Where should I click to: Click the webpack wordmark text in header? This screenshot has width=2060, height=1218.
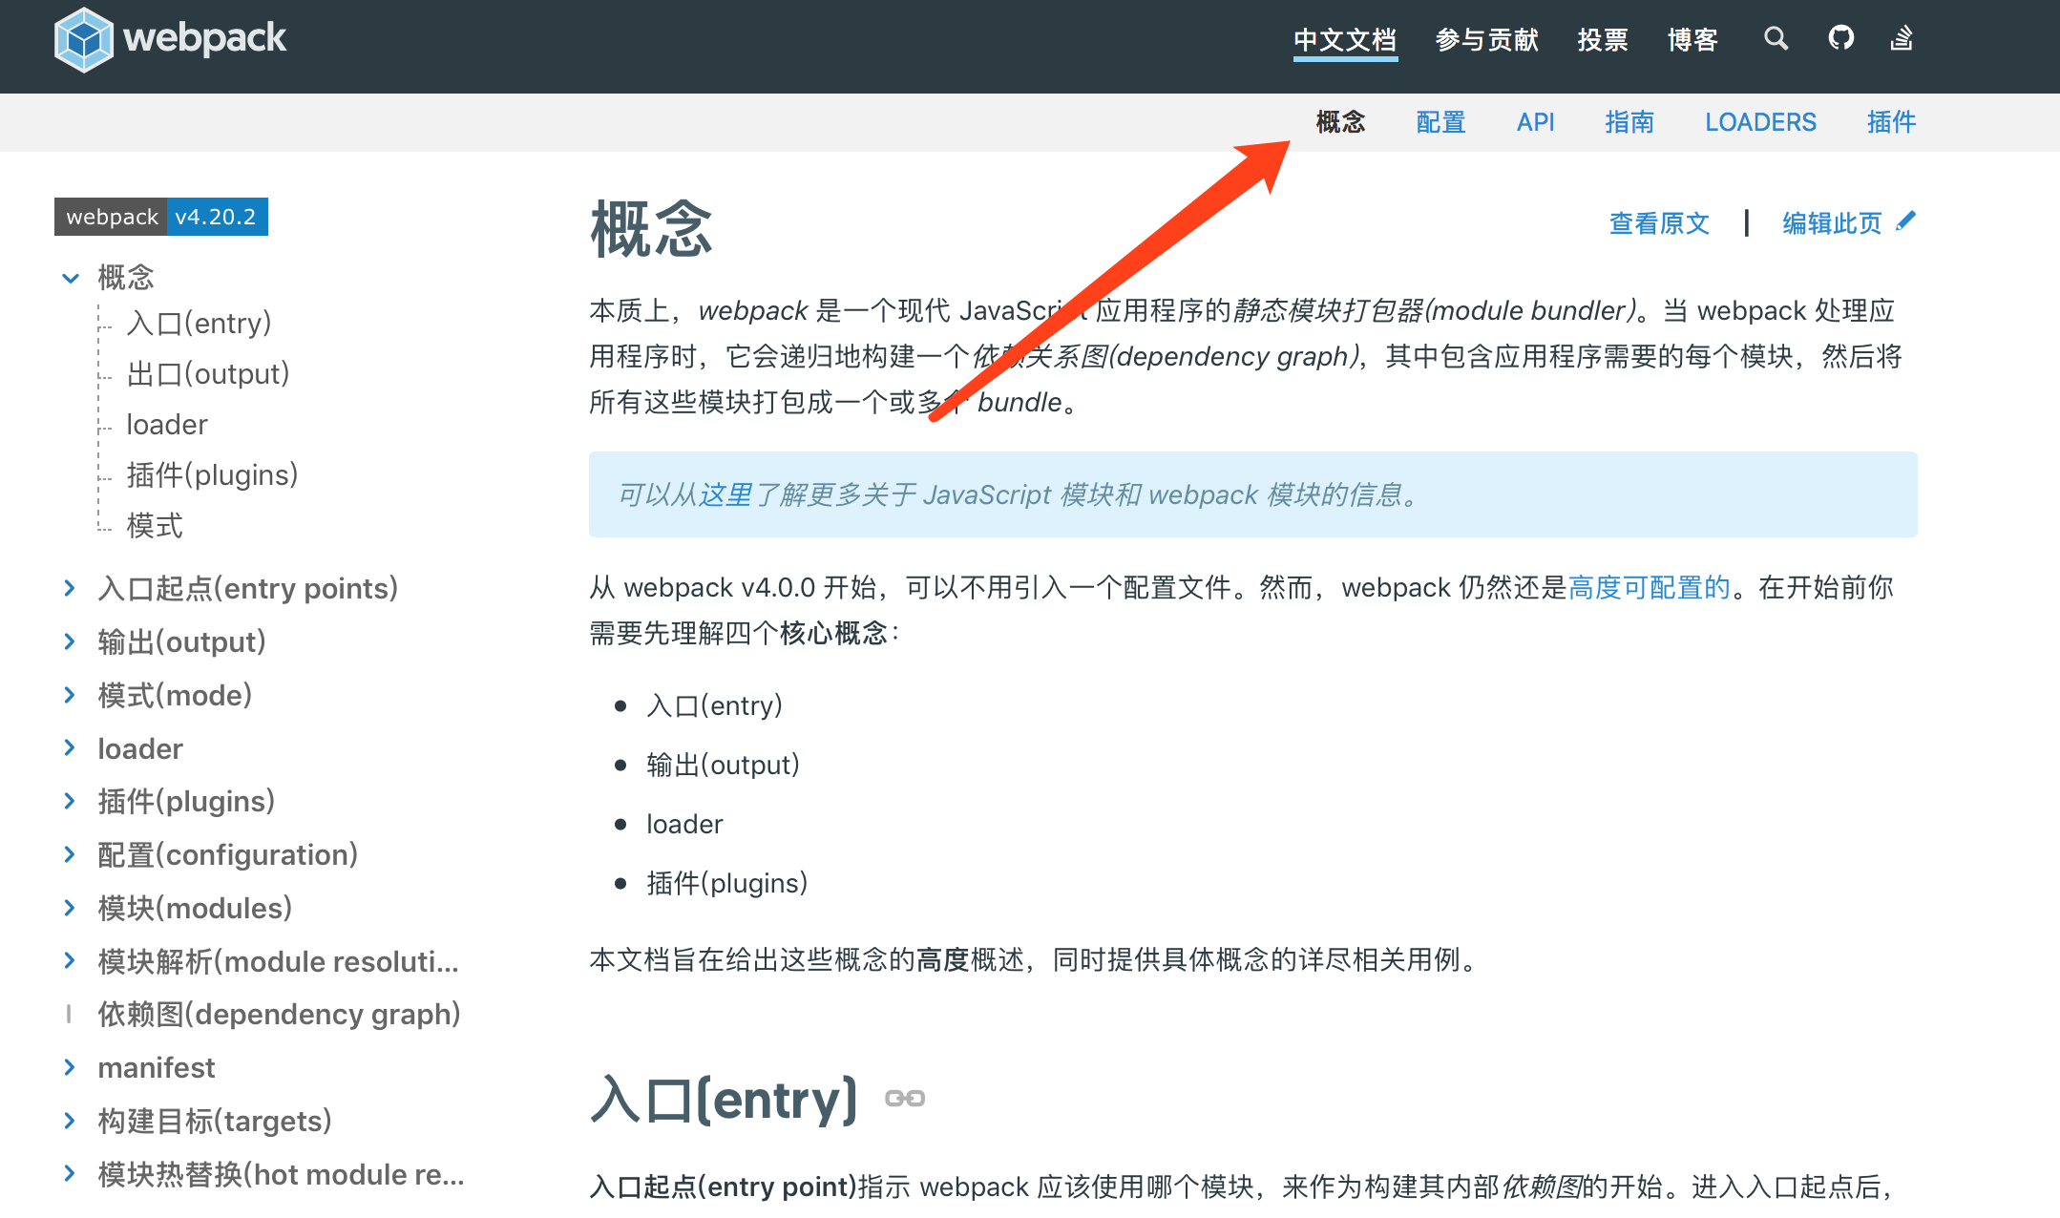[x=204, y=38]
